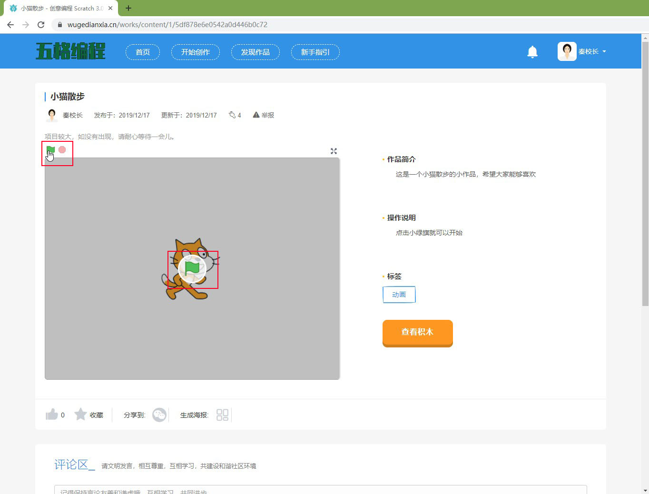This screenshot has width=649, height=494.
Task: Favorite the project with star icon
Action: 81,414
